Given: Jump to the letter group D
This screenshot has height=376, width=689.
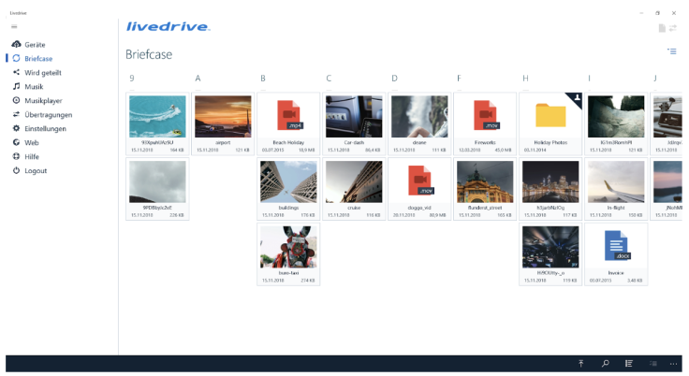Looking at the screenshot, I should tap(394, 79).
